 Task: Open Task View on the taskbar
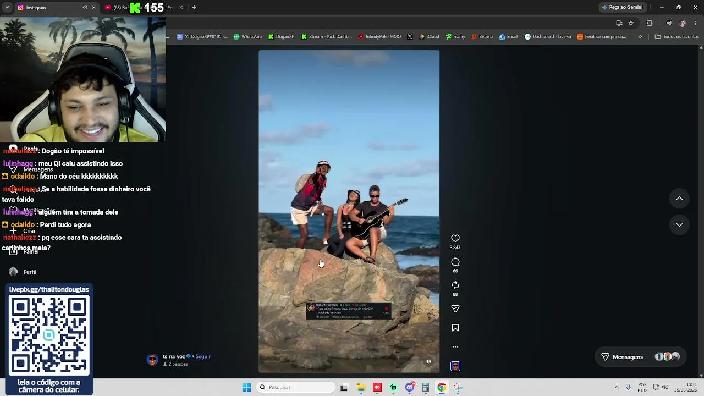click(x=344, y=387)
